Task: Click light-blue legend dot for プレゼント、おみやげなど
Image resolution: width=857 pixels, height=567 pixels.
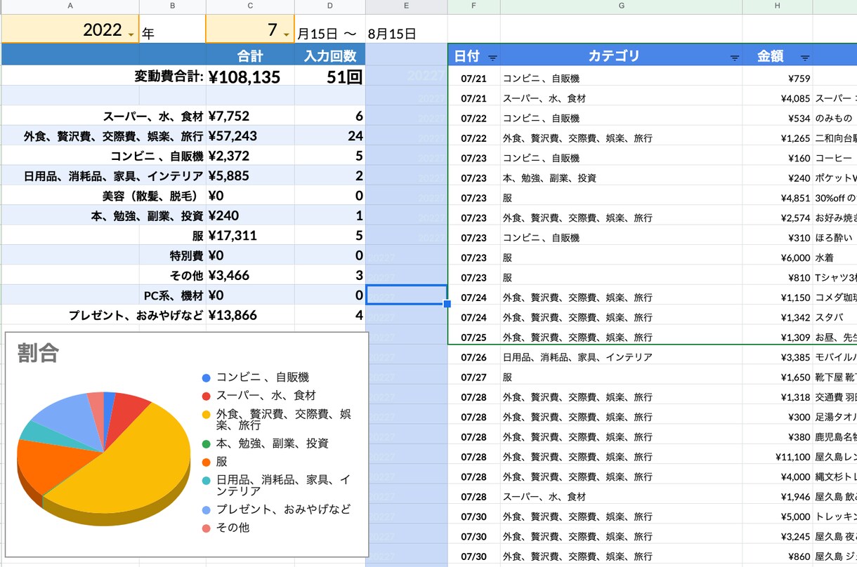Action: tap(207, 509)
